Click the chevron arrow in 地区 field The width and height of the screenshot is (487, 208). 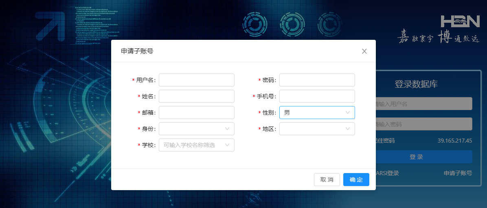click(x=347, y=129)
